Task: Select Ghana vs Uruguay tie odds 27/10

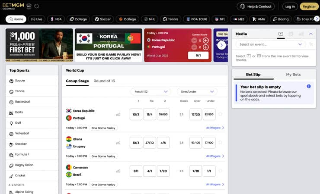Action: pyautogui.click(x=150, y=143)
